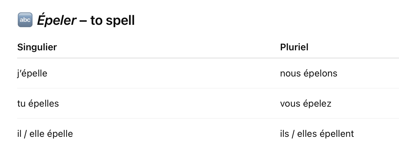The height and width of the screenshot is (163, 399).
Task: Click the Épeler – to spell heading
Action: click(76, 20)
